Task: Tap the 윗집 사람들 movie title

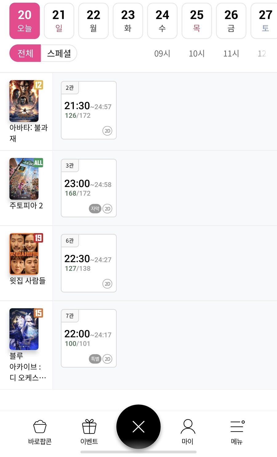Action: click(x=27, y=280)
